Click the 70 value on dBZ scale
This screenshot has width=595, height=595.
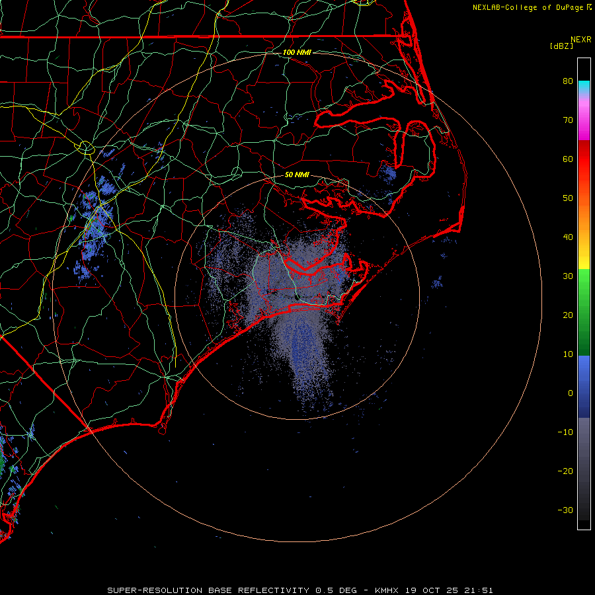point(568,120)
